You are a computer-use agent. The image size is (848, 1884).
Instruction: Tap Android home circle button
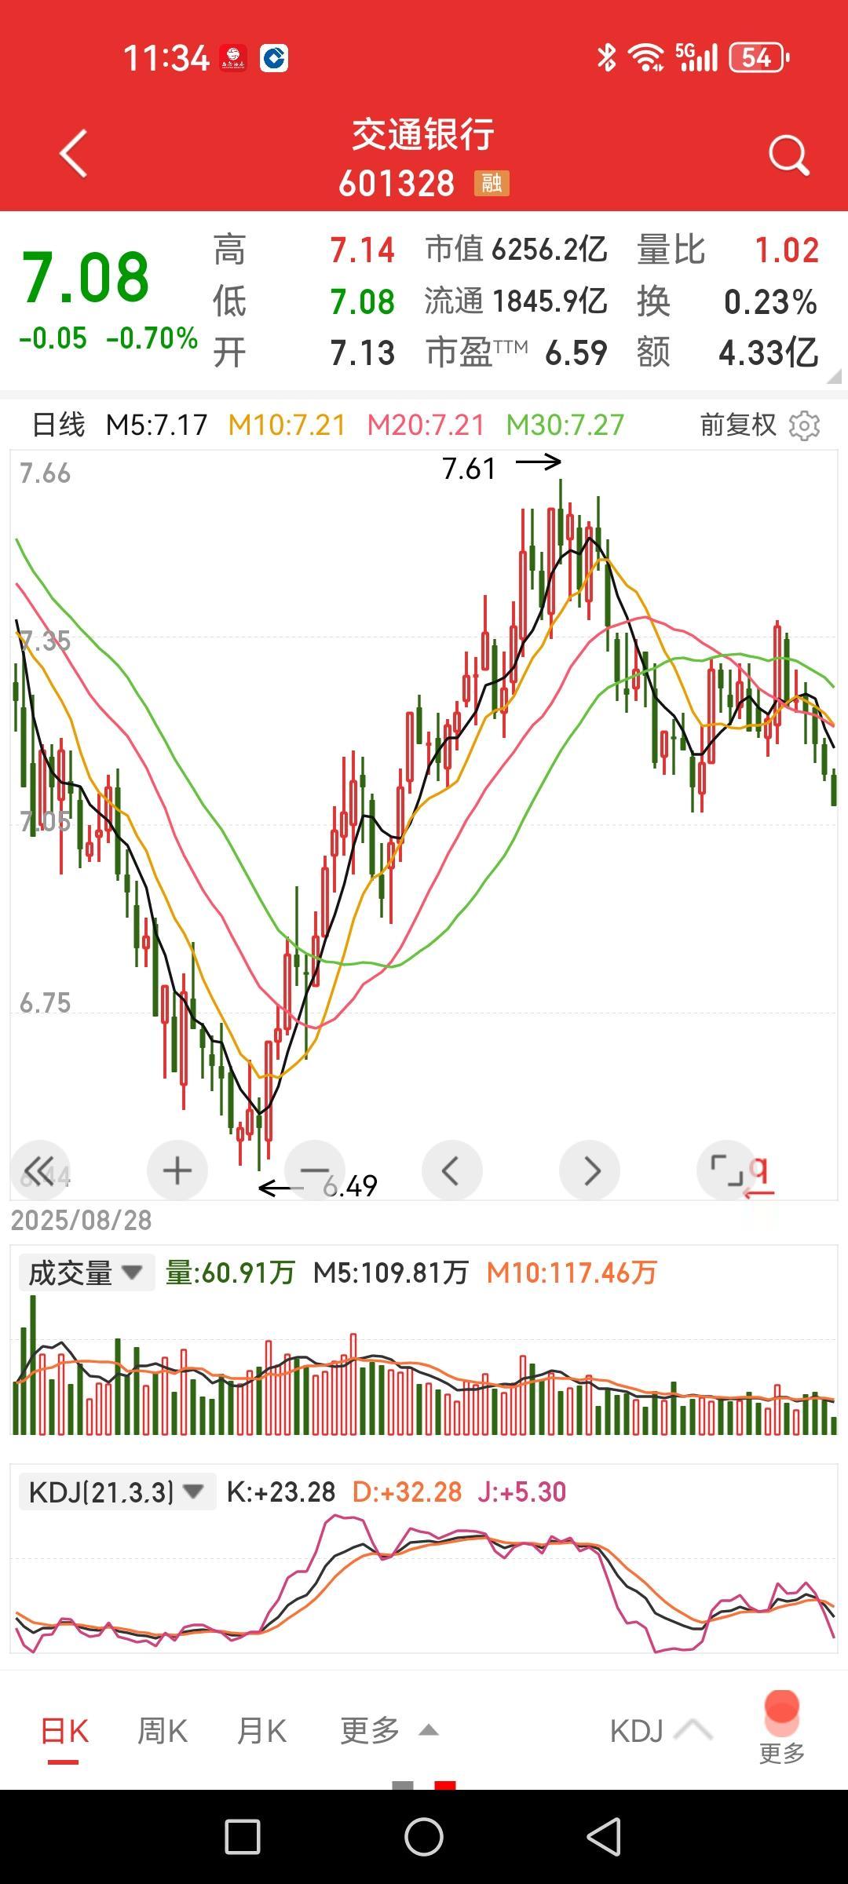[424, 1837]
